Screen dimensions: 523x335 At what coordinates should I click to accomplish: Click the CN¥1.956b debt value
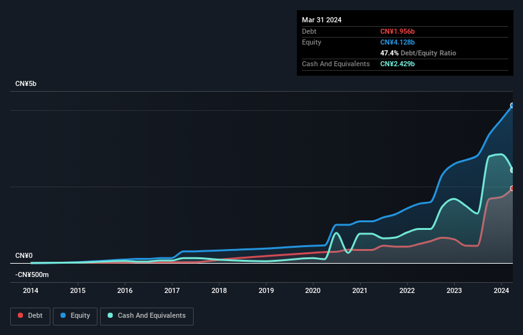tap(398, 31)
